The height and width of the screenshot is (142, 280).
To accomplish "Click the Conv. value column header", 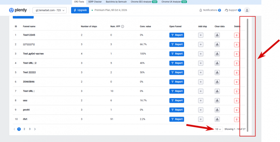I will point(145,27).
